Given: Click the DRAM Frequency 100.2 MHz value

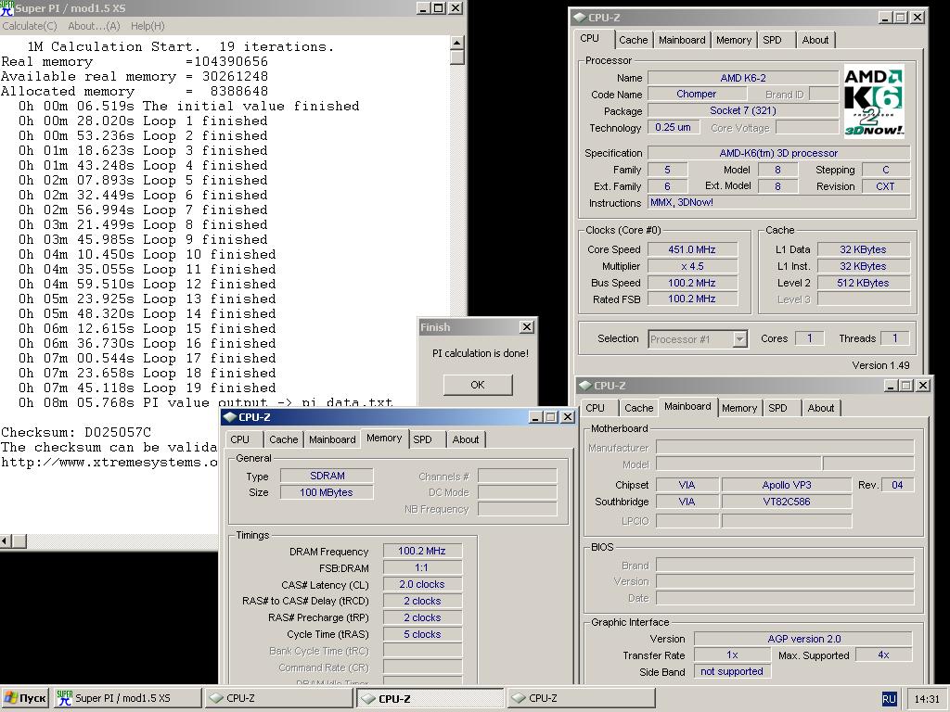Looking at the screenshot, I should tap(422, 551).
